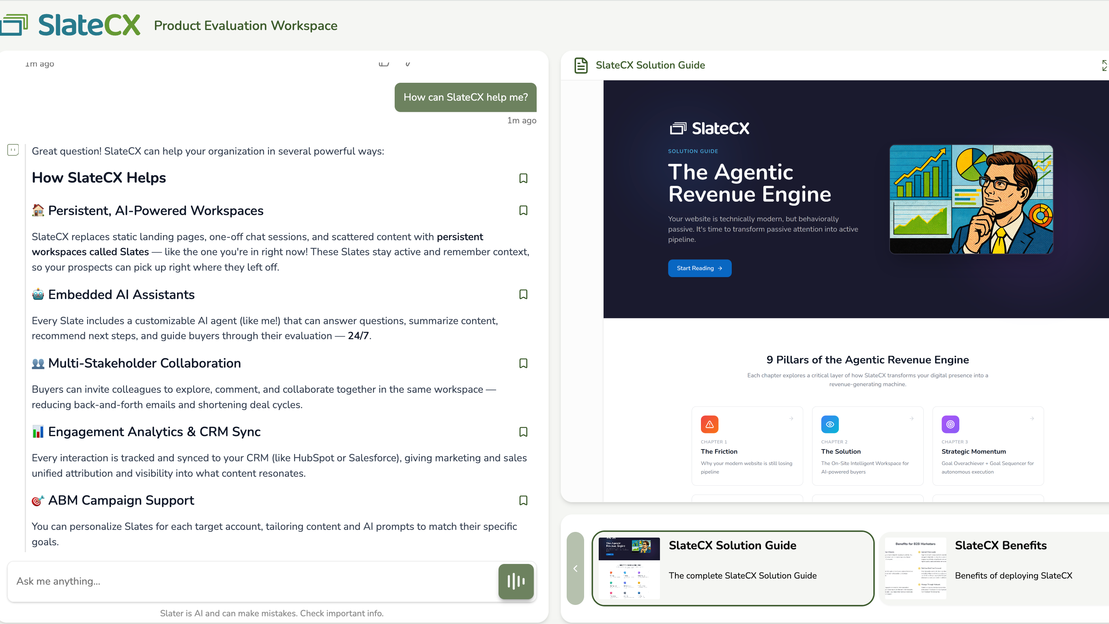Toggle bookmark on Multi-Stakeholder Collaboration section
Viewport: 1109px width, 624px height.
(523, 364)
